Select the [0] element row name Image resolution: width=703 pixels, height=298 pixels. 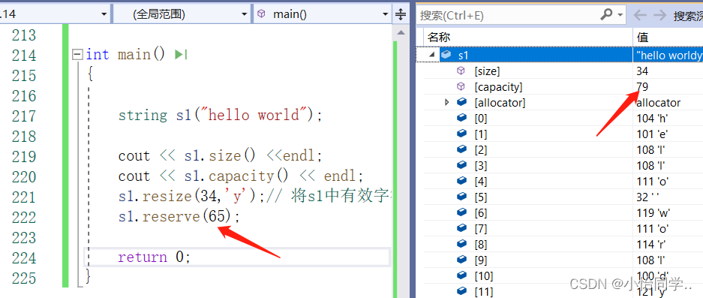click(x=481, y=119)
